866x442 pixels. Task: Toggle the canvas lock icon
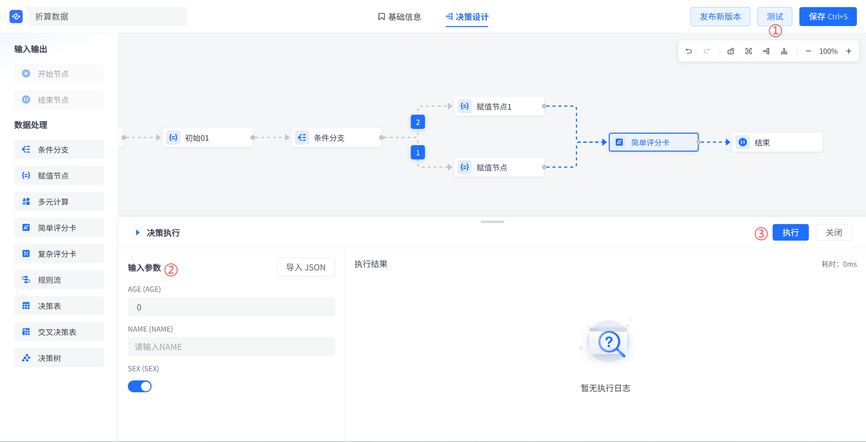[x=731, y=51]
